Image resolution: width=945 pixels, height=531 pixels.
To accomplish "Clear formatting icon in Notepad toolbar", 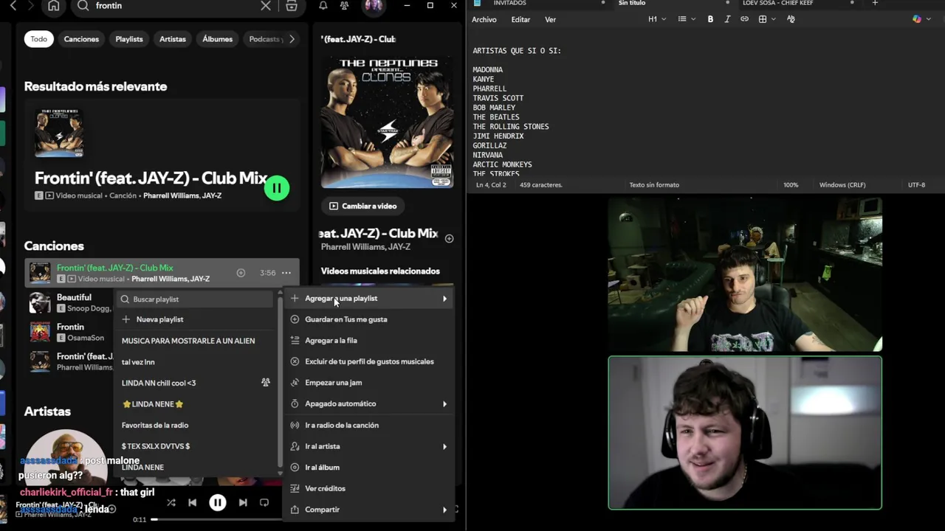I will pyautogui.click(x=791, y=19).
